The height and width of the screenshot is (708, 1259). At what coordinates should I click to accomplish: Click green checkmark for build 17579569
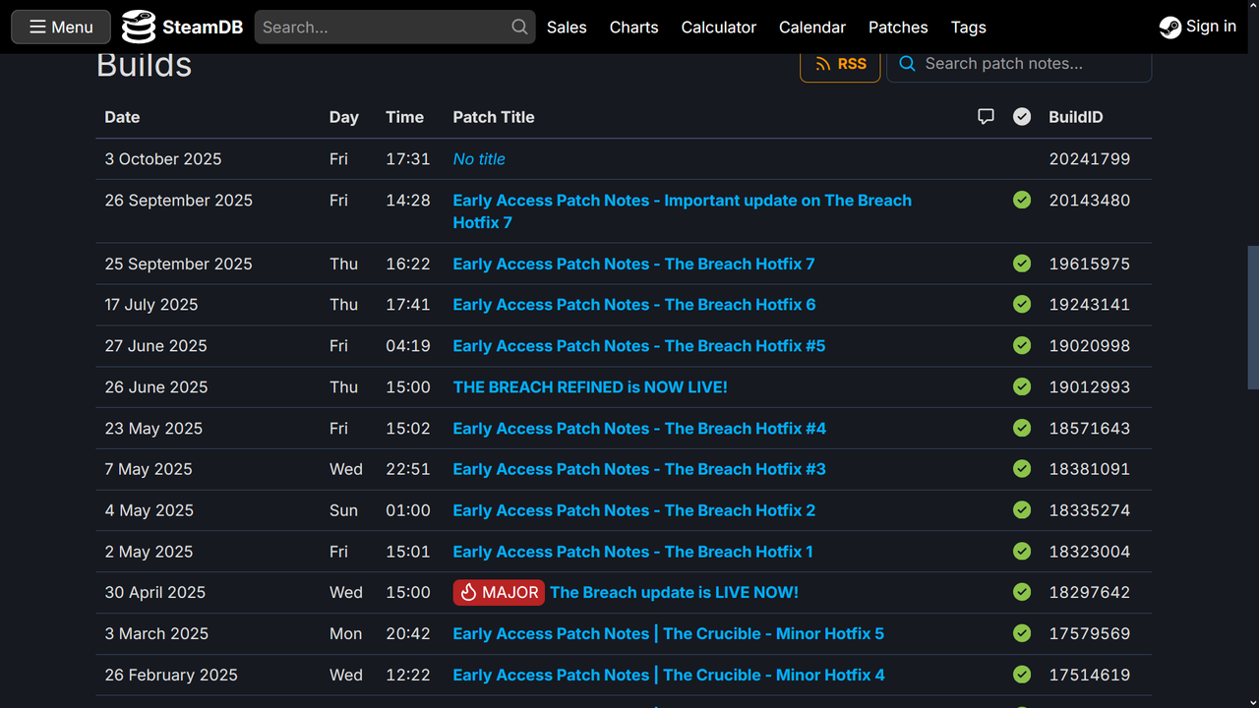tap(1022, 633)
